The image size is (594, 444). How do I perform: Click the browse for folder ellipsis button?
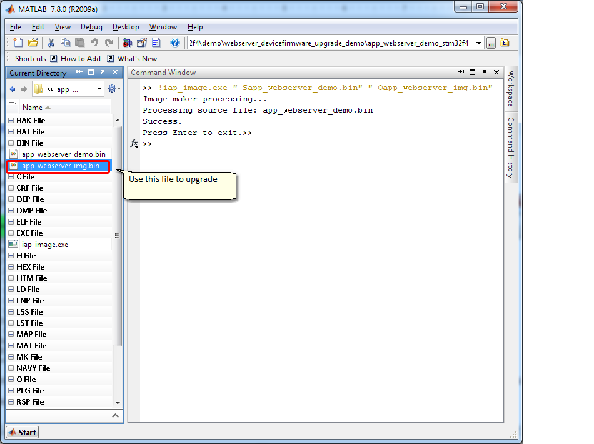pyautogui.click(x=491, y=43)
